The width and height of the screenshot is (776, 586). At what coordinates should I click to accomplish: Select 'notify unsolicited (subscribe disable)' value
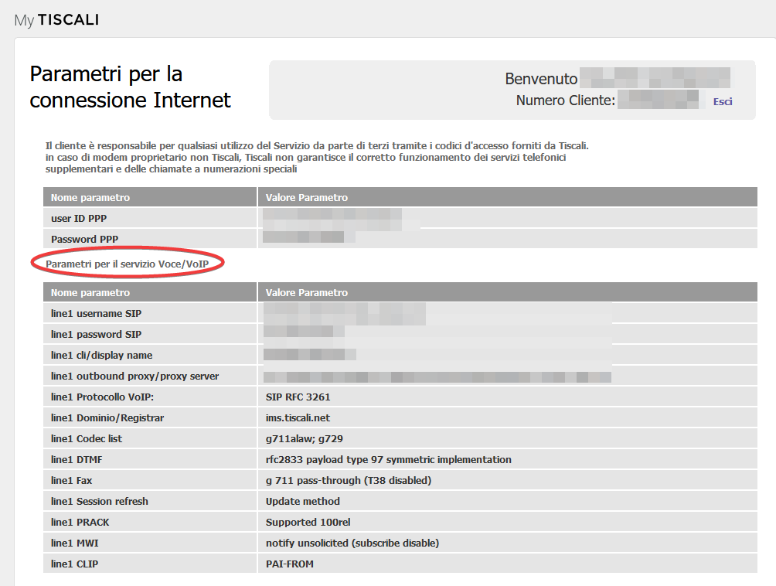click(x=352, y=543)
